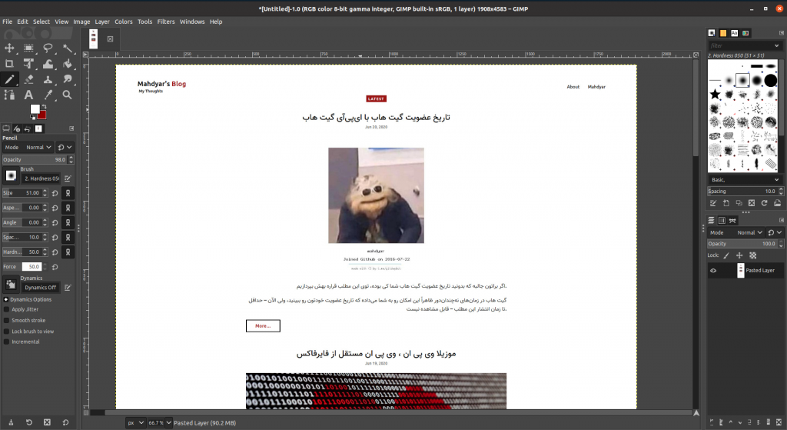Enable Smooth stroke checkbox
Screen dimensions: 787x430
click(x=6, y=321)
